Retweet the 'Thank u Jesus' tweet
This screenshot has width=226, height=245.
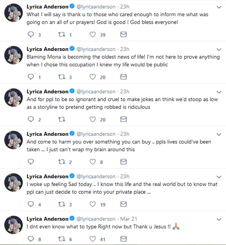[62, 239]
